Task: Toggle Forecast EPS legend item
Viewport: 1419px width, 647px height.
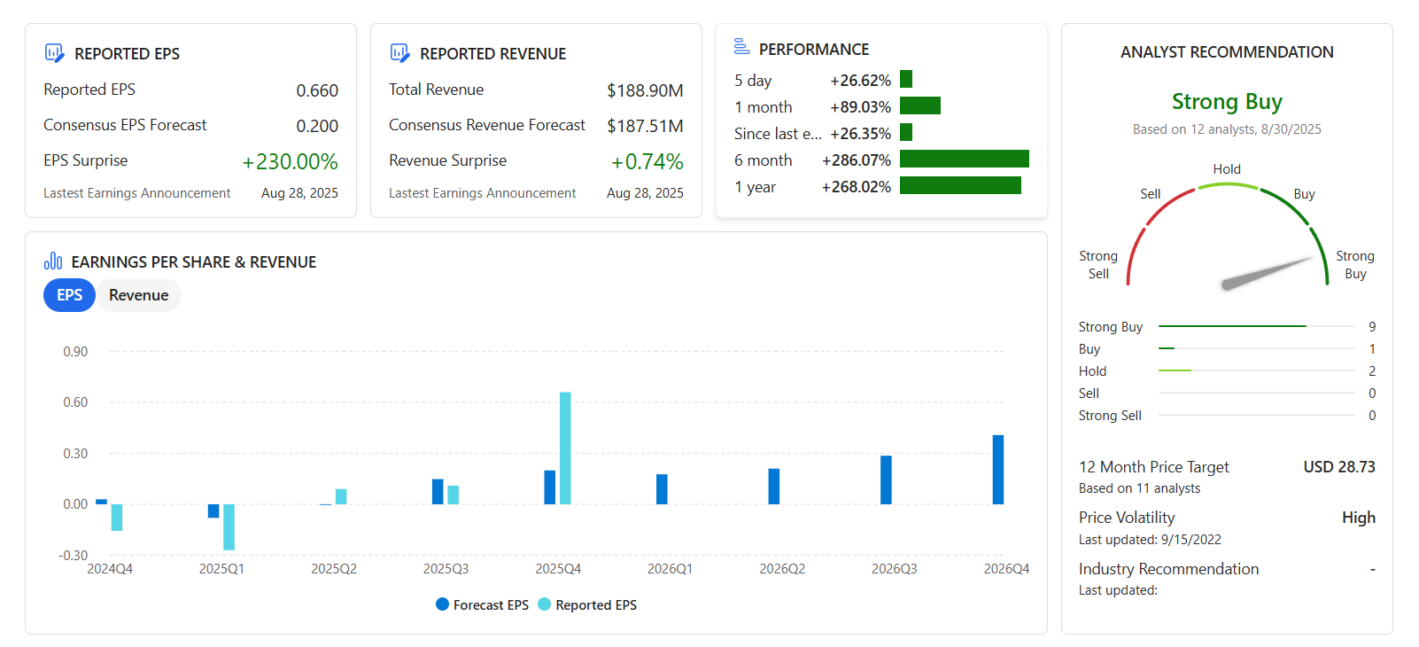Action: coord(482,604)
